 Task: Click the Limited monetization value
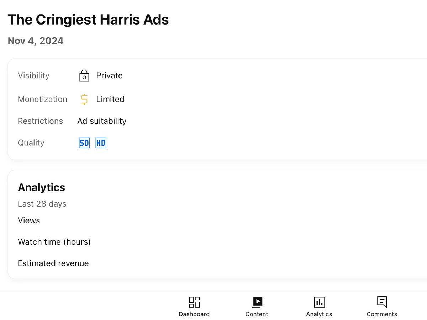[x=110, y=99]
